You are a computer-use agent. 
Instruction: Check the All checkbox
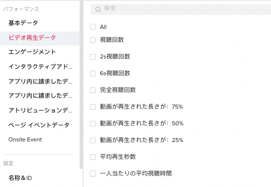coord(93,27)
